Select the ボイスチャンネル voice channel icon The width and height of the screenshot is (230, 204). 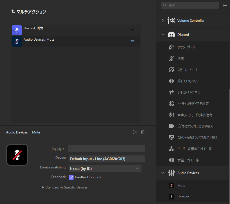pos(171,81)
